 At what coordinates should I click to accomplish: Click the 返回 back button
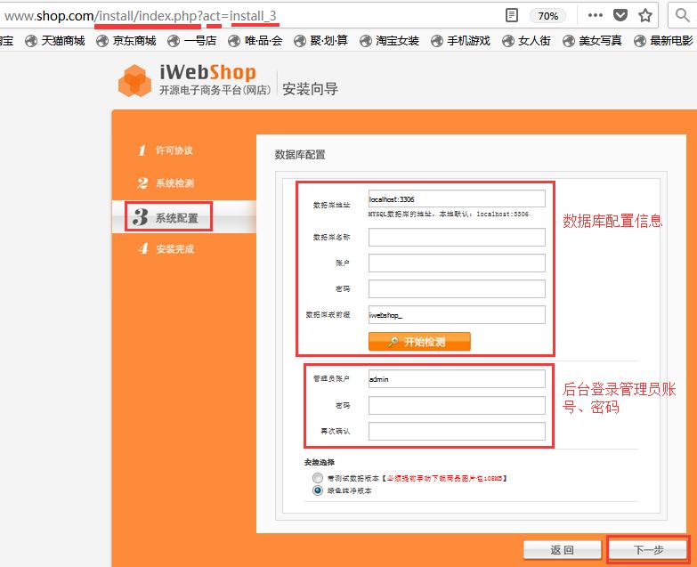click(x=563, y=550)
